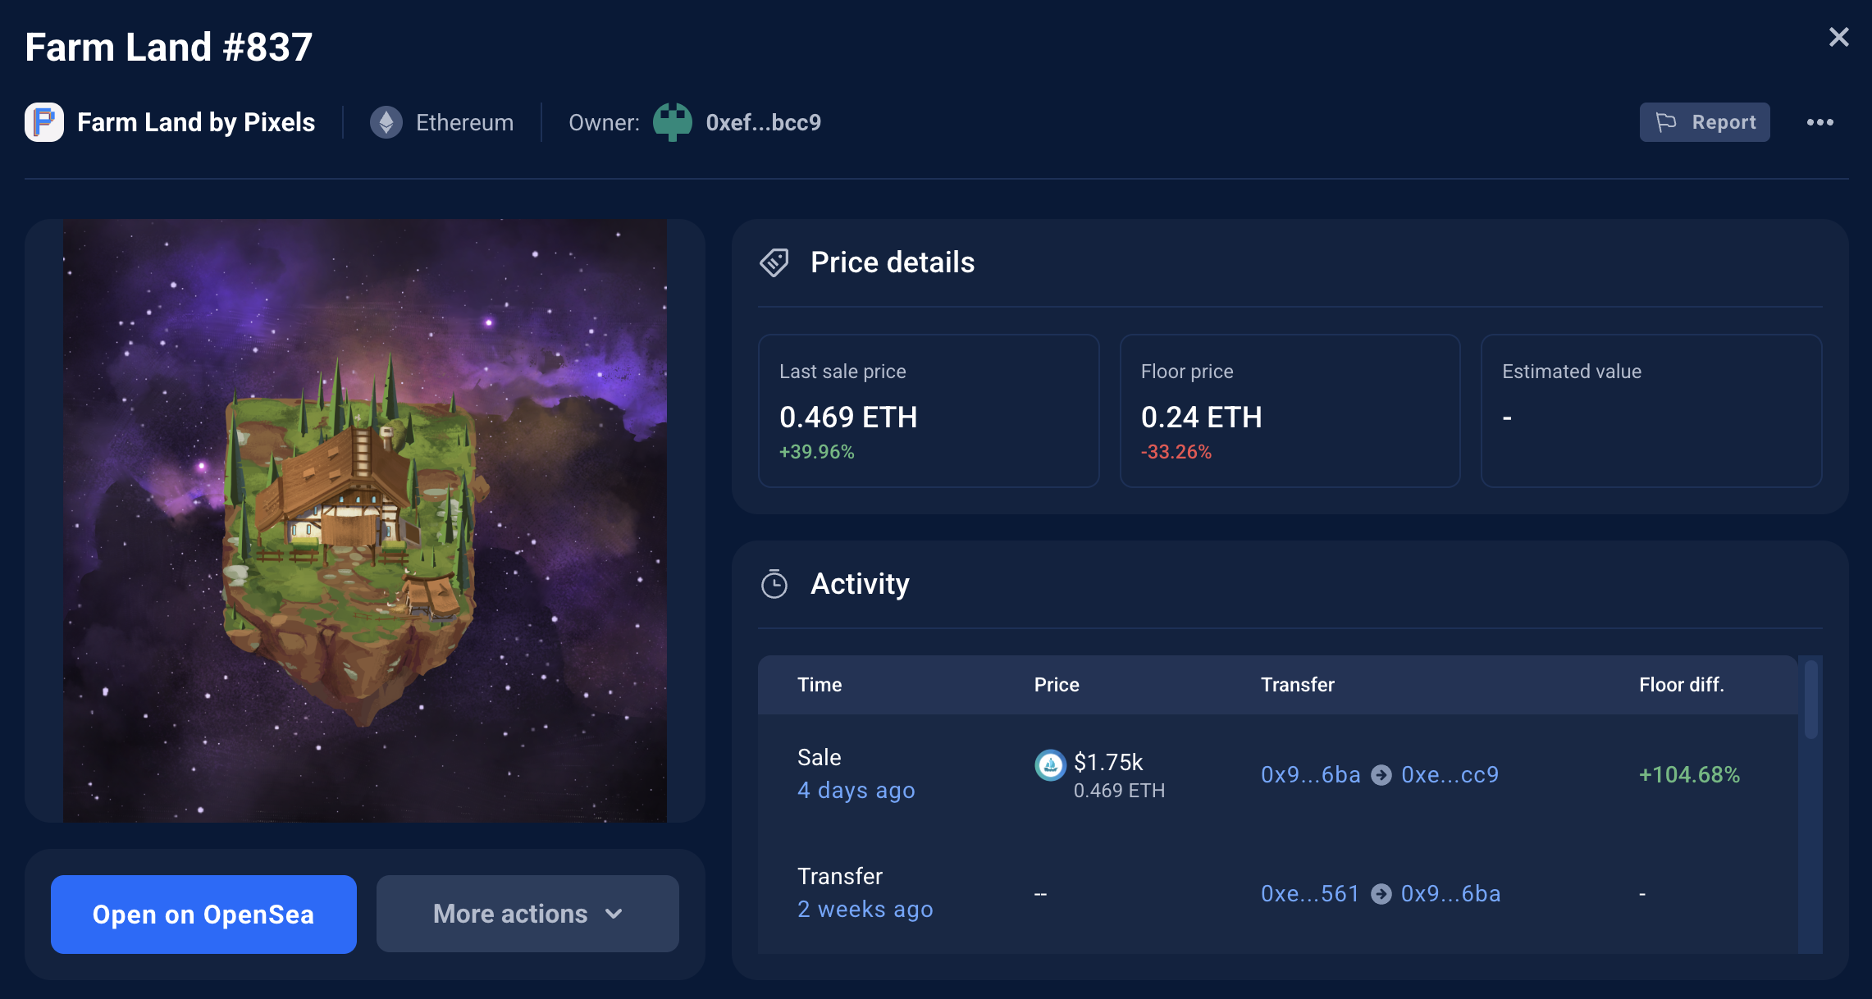Select the Ethereum network icon

(387, 121)
